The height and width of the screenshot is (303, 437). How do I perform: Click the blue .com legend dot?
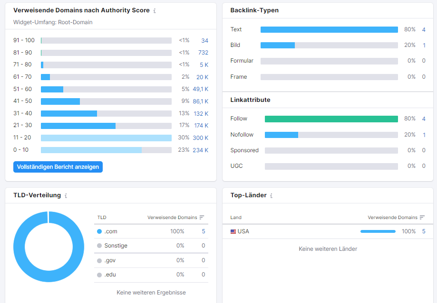coord(99,231)
